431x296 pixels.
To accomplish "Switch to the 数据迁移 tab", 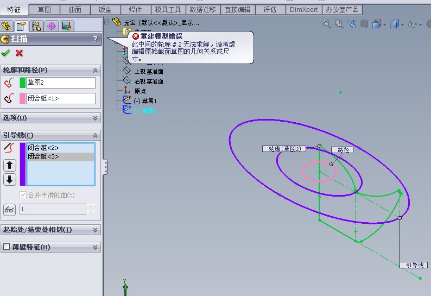I will click(x=203, y=10).
